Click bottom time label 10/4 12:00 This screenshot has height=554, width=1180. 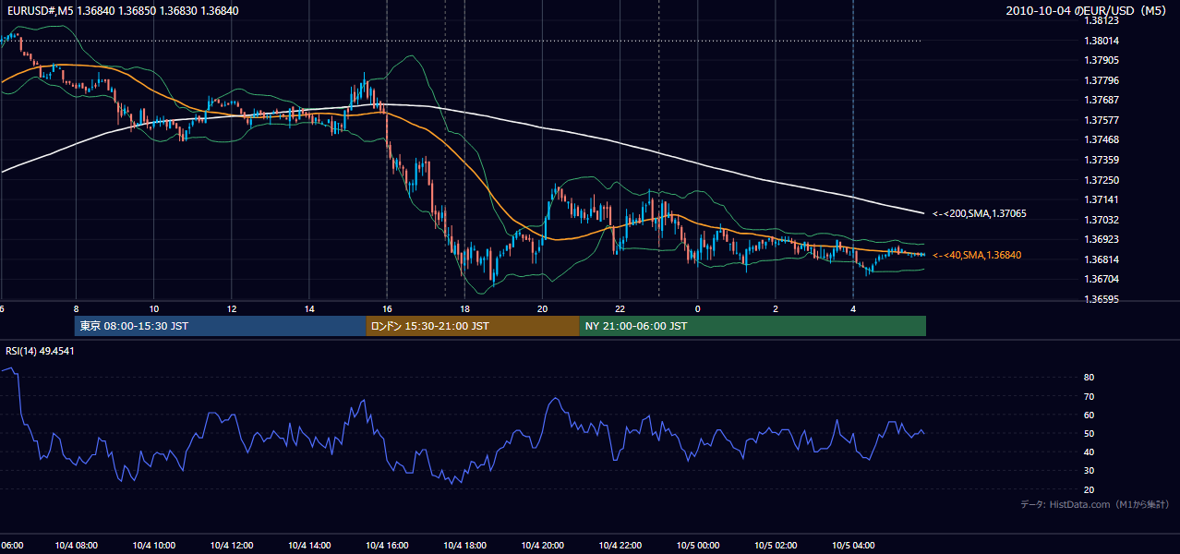coord(231,545)
